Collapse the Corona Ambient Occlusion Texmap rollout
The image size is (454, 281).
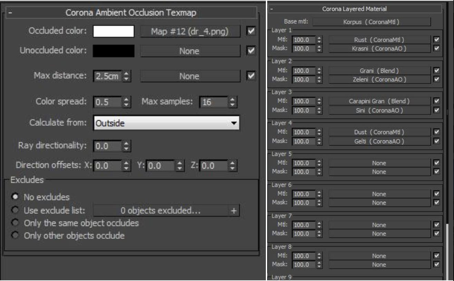point(10,13)
